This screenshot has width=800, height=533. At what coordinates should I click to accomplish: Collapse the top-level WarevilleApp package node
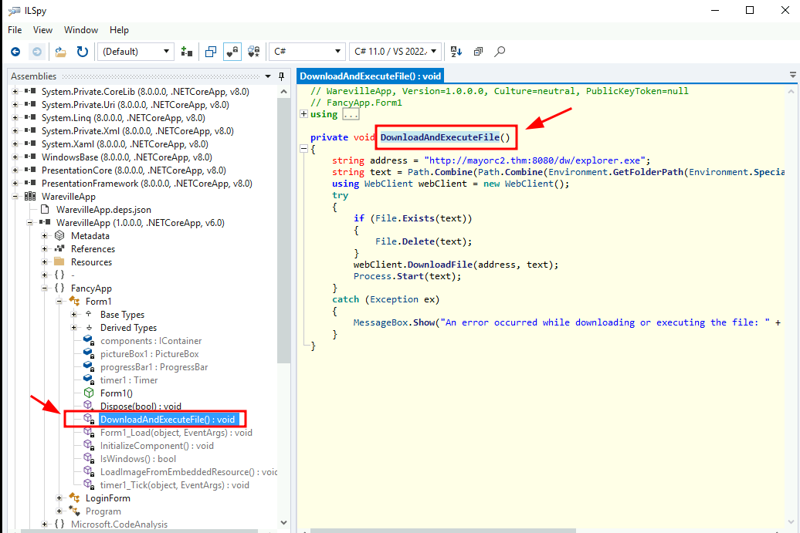point(15,197)
